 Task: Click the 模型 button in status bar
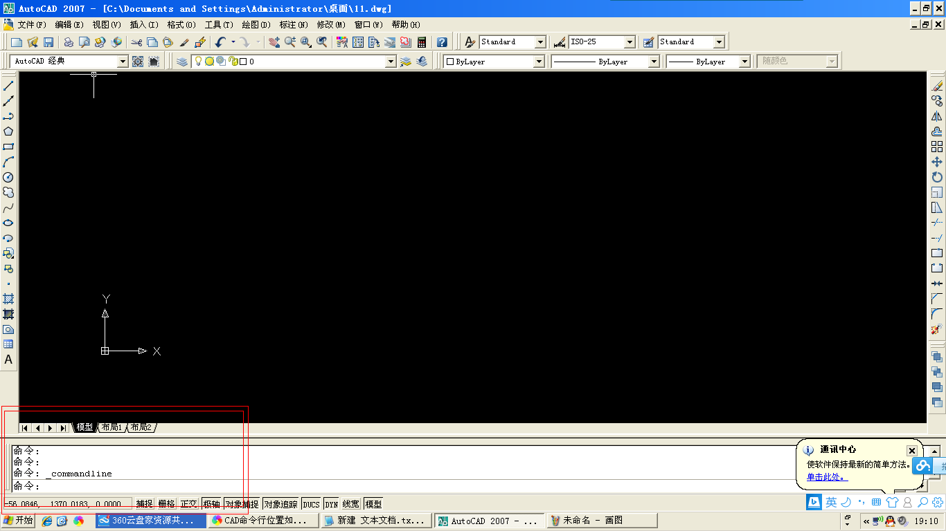(x=373, y=504)
